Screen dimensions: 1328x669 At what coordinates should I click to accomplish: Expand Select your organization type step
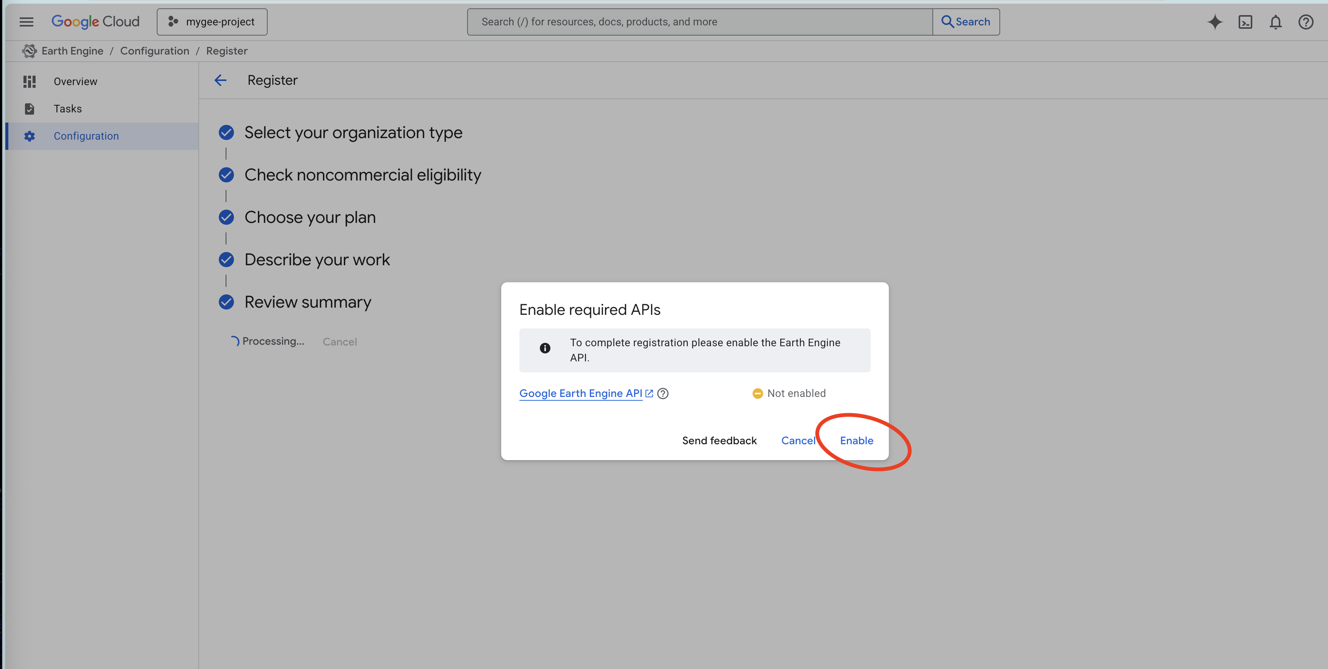click(353, 132)
